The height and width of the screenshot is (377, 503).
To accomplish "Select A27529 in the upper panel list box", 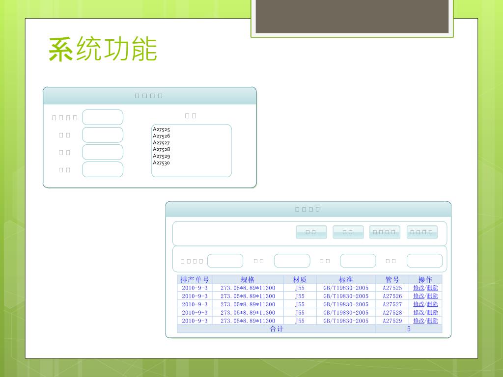I will pos(161,156).
